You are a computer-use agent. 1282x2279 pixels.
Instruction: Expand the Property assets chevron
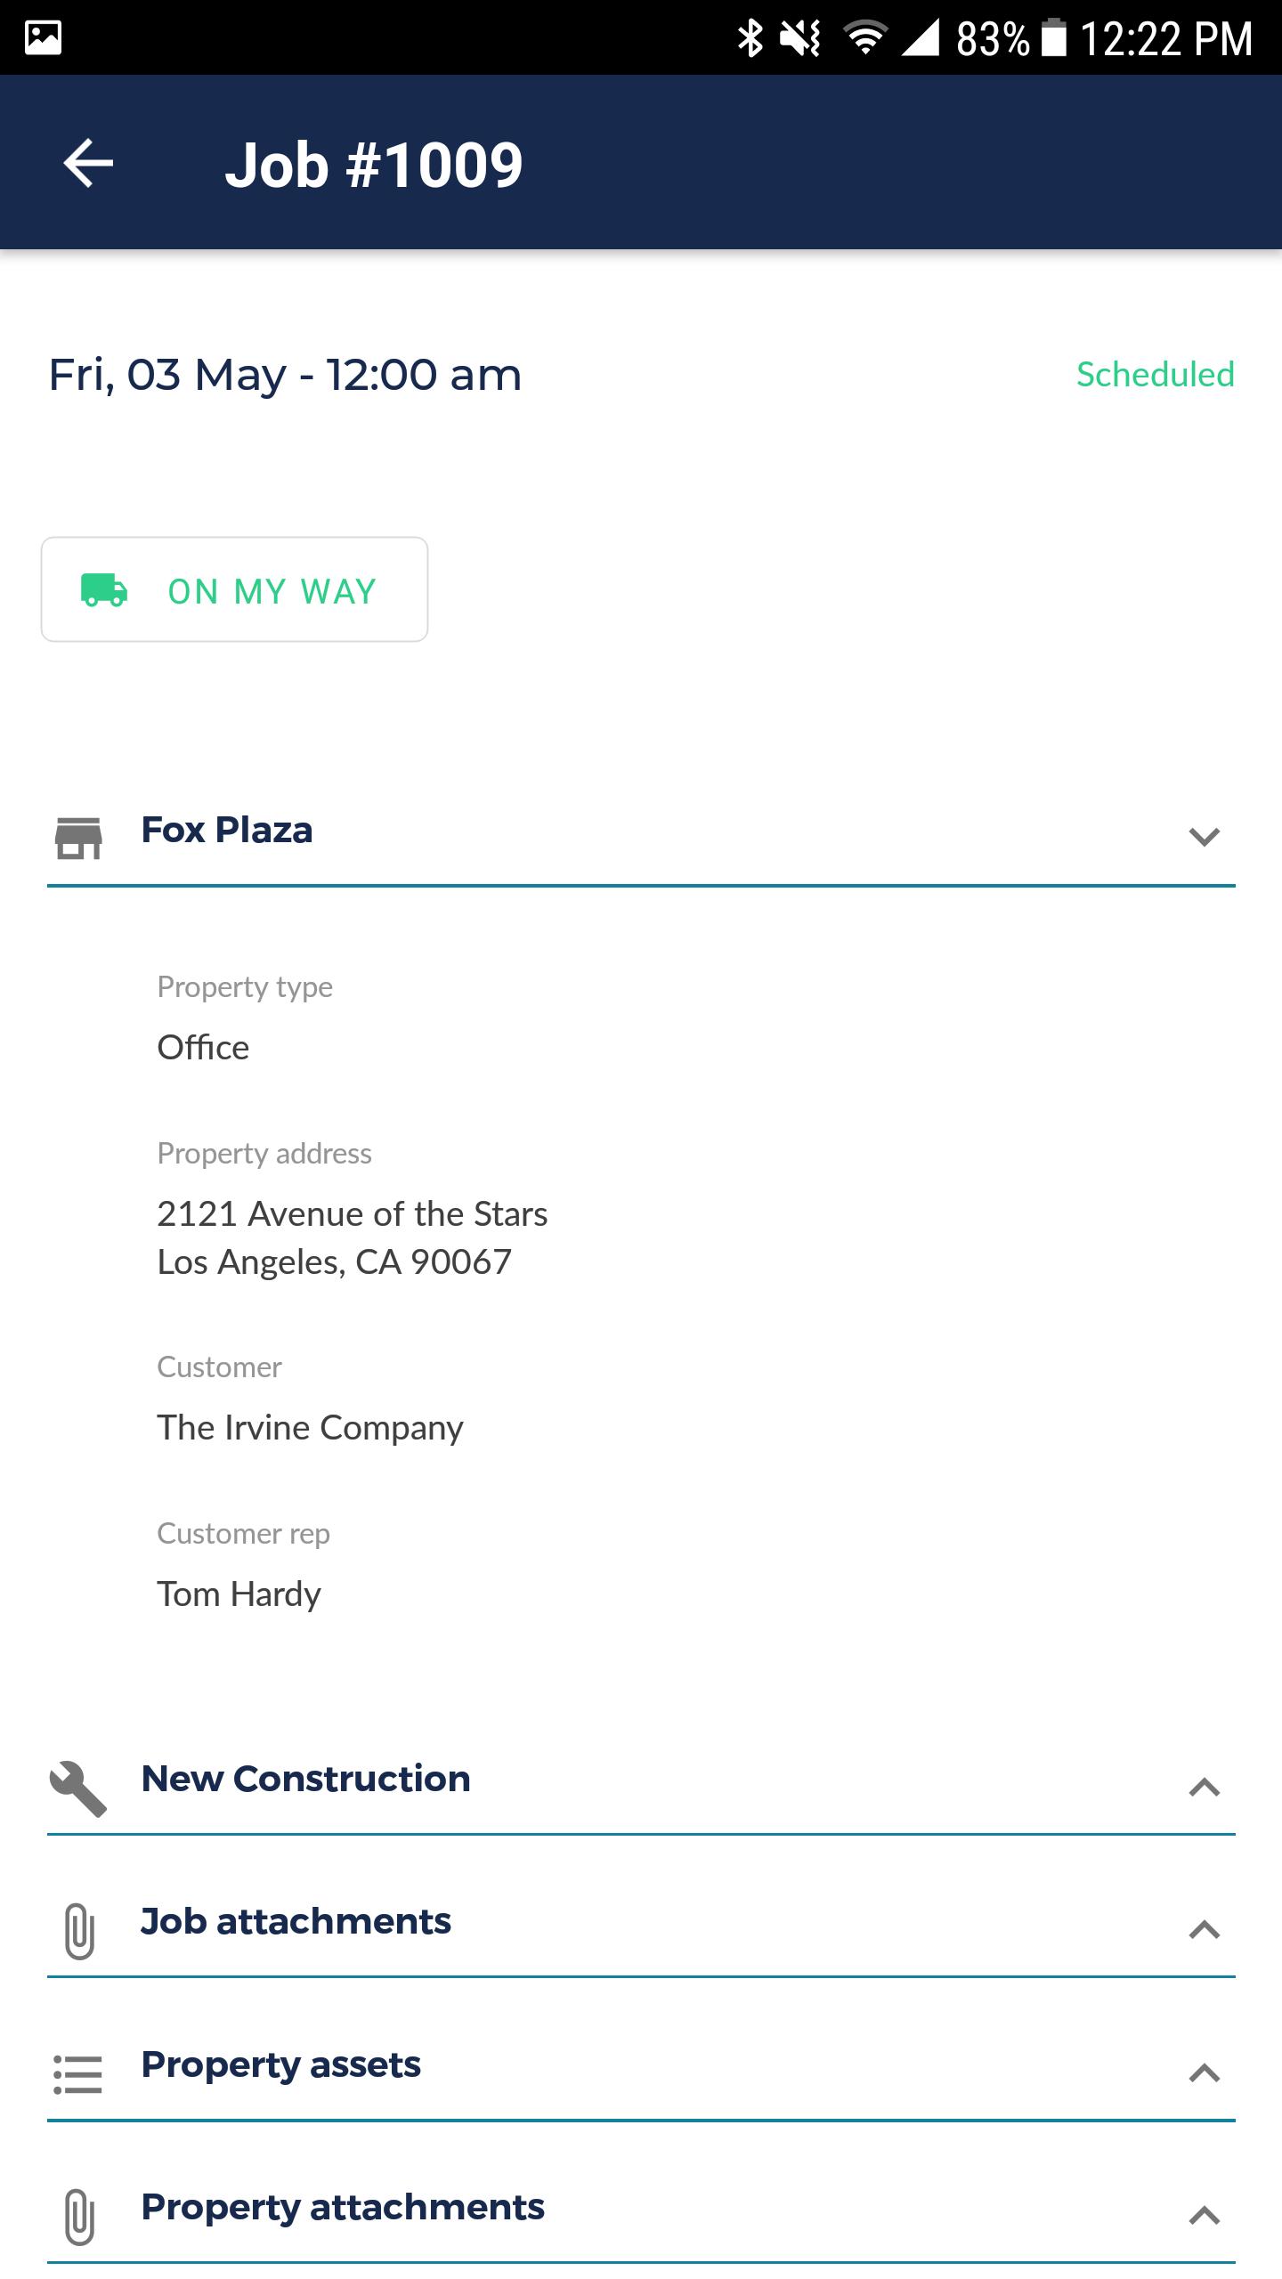(x=1204, y=2072)
